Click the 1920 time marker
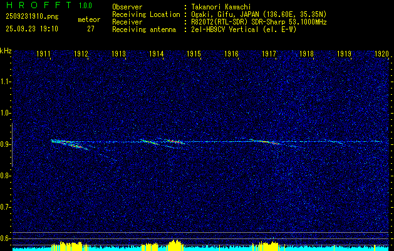The width and height of the screenshot is (394, 251). 381,54
